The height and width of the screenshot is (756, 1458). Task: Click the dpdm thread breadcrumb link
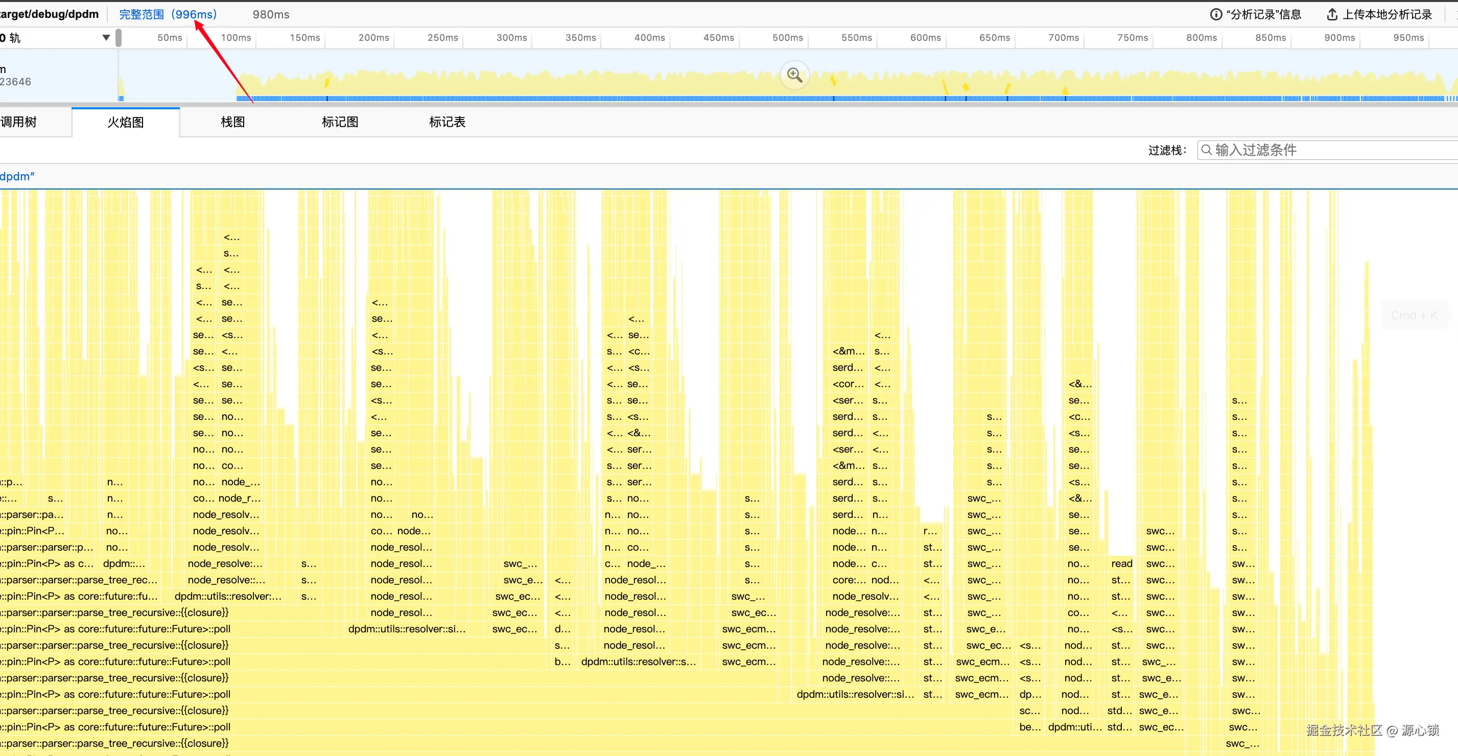point(17,177)
